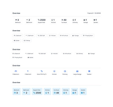Viewport: 113px width, 107px height.
Task: Click the garage icon in the light-blue Garage card
Action: tap(73, 93)
